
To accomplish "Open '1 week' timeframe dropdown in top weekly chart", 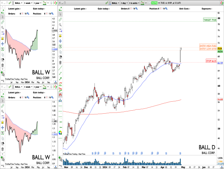I will pyautogui.click(x=28, y=3).
